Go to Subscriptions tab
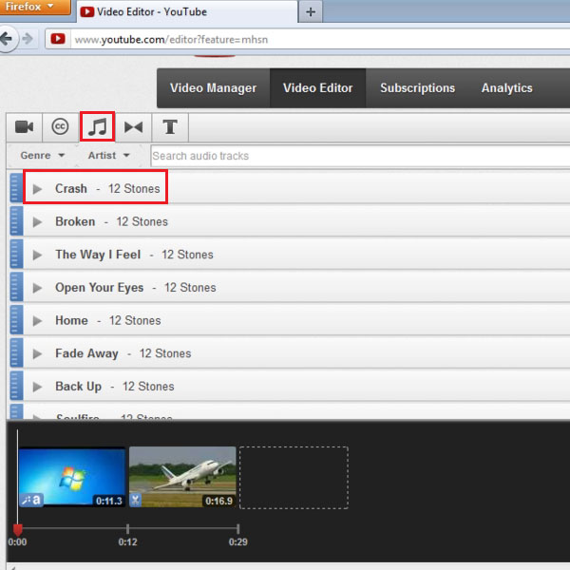The height and width of the screenshot is (570, 570). [x=417, y=88]
